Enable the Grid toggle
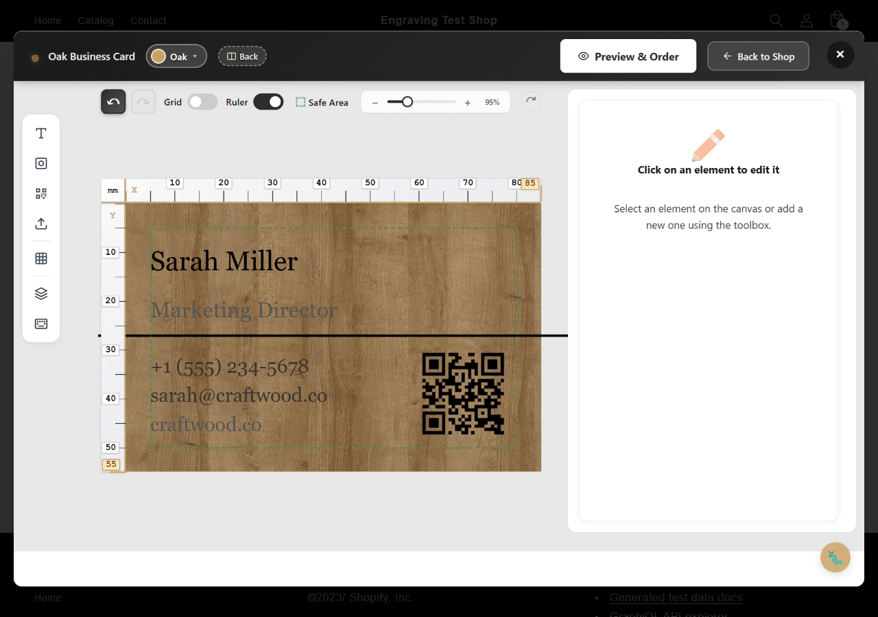 pos(202,101)
